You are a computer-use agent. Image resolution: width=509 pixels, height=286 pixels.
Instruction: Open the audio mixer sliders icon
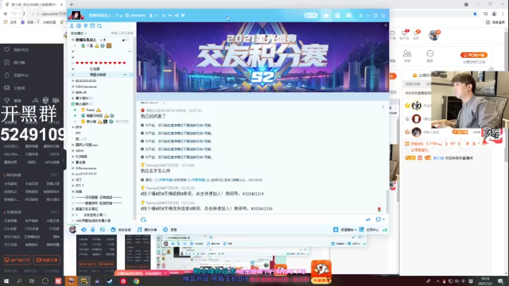point(103,230)
